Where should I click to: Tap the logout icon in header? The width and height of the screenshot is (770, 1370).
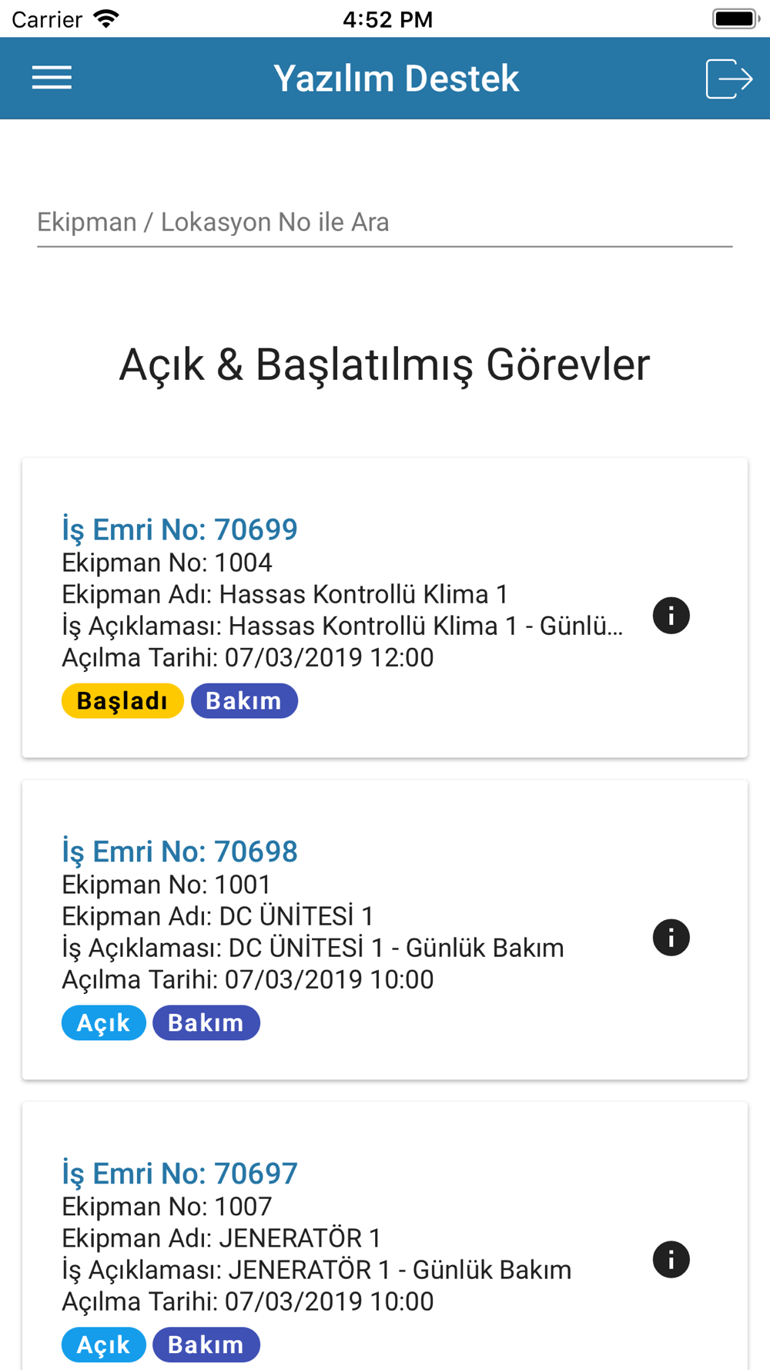click(x=728, y=79)
